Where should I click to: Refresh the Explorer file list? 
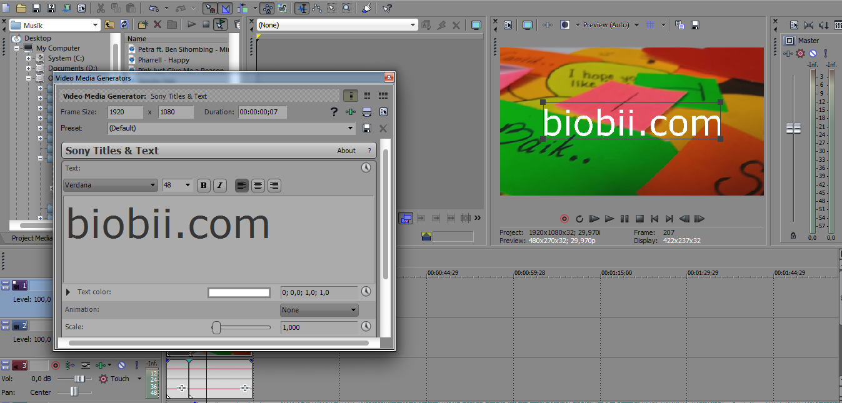tap(124, 25)
